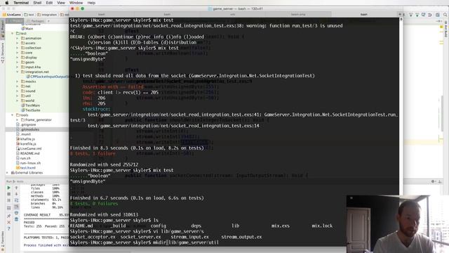The width and height of the screenshot is (449, 253).
Task: Click the Down arrow icon in Run panel
Action: click(x=16, y=194)
